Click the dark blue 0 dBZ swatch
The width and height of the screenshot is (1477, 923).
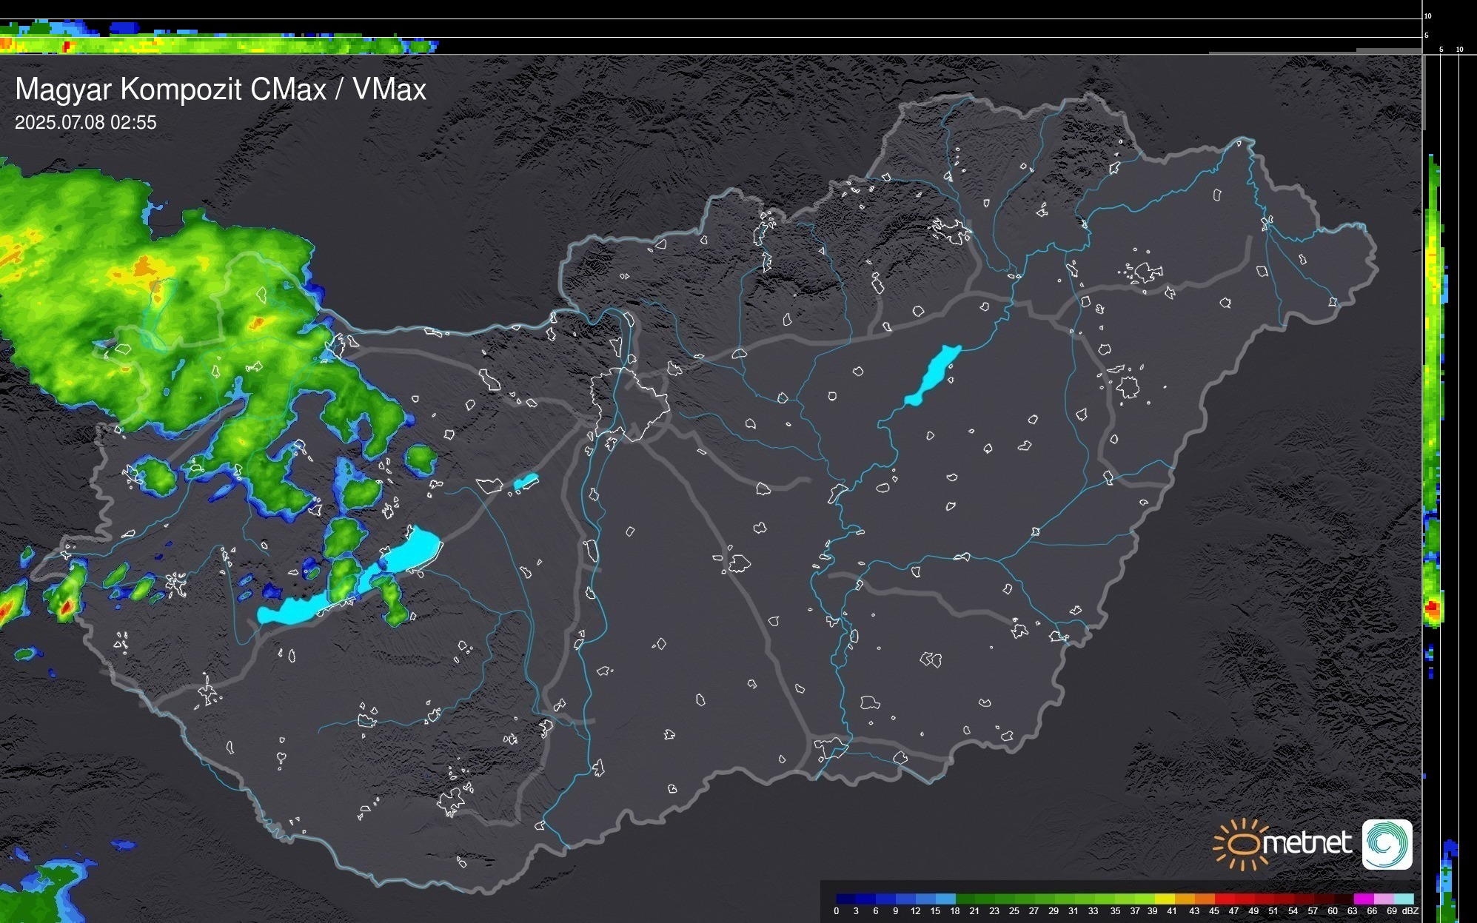click(x=845, y=899)
